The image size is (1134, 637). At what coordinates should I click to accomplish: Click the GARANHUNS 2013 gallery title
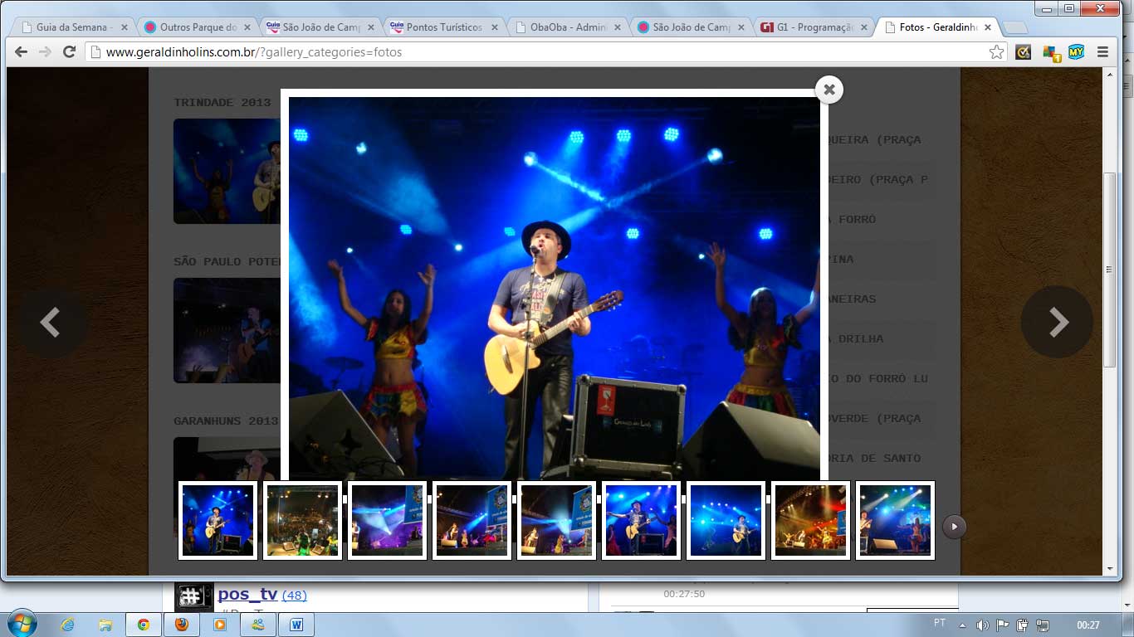[x=226, y=421]
